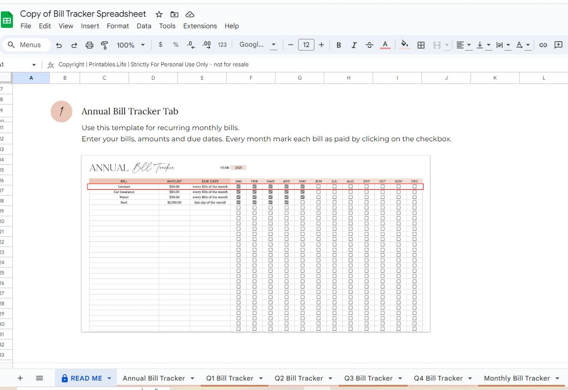Switch to Q1 Bill Tracker tab
This screenshot has width=568, height=390.
coord(230,378)
